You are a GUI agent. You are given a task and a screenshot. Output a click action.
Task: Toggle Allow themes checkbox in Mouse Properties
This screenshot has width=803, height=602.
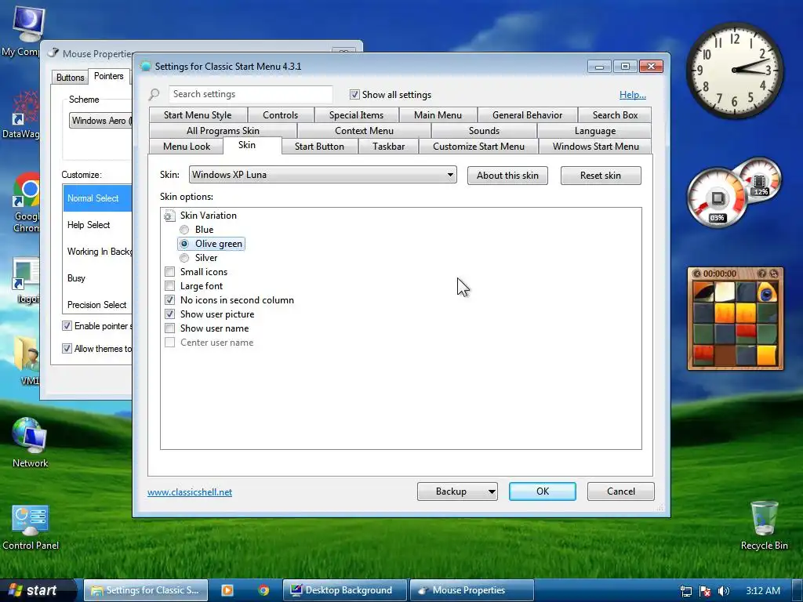pyautogui.click(x=67, y=349)
